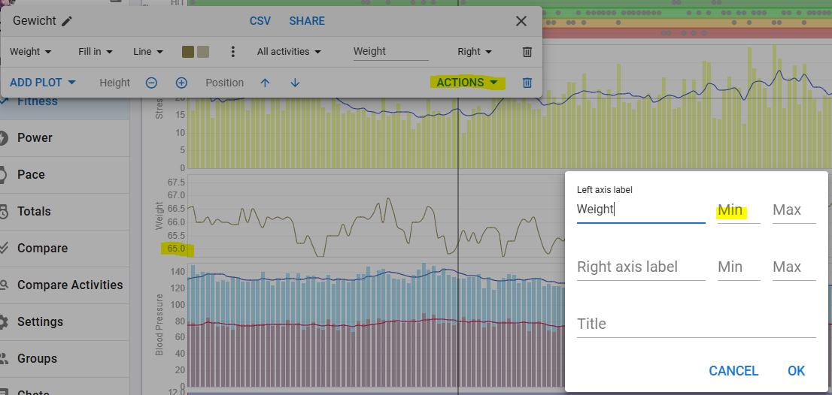The height and width of the screenshot is (395, 832).
Task: Decrease chart height with minus icon
Action: pos(151,83)
